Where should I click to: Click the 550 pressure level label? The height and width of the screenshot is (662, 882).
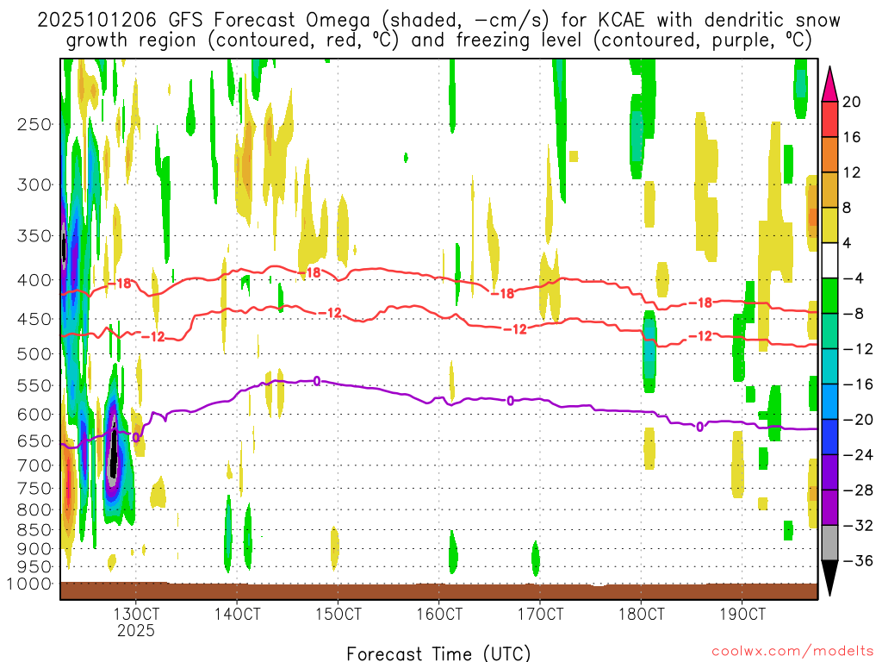click(34, 386)
